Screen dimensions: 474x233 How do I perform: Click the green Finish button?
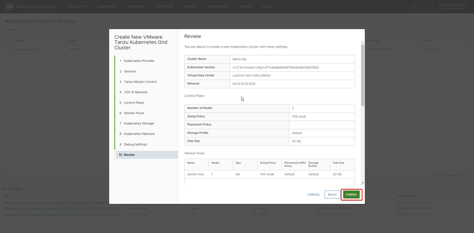(x=351, y=195)
